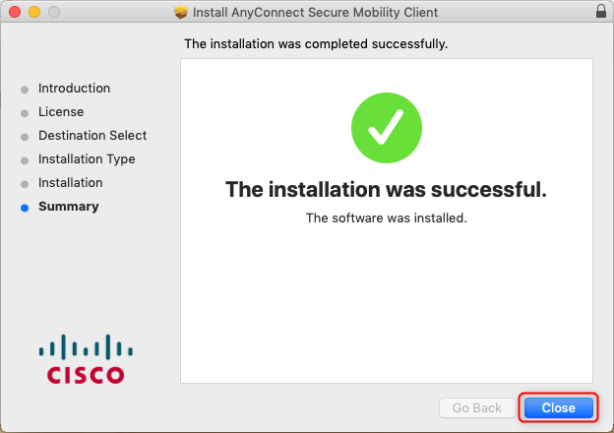This screenshot has height=433, width=614.
Task: Click the blue bullet beside Summary
Action: click(x=25, y=208)
